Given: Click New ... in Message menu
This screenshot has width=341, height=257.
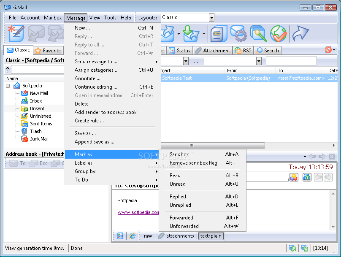Looking at the screenshot, I should tap(112, 28).
